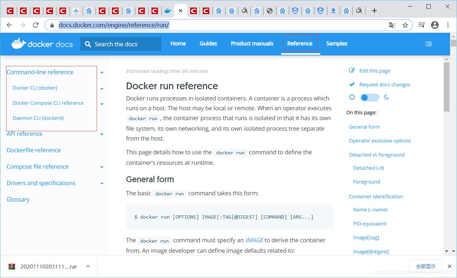Click the Edit this page pencil icon
The height and width of the screenshot is (278, 457).
point(352,70)
